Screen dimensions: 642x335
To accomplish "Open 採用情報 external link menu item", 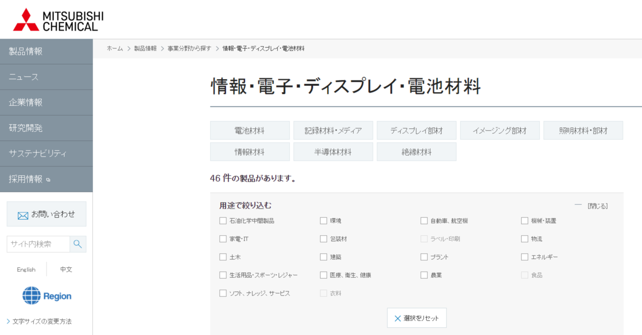I will 46,179.
